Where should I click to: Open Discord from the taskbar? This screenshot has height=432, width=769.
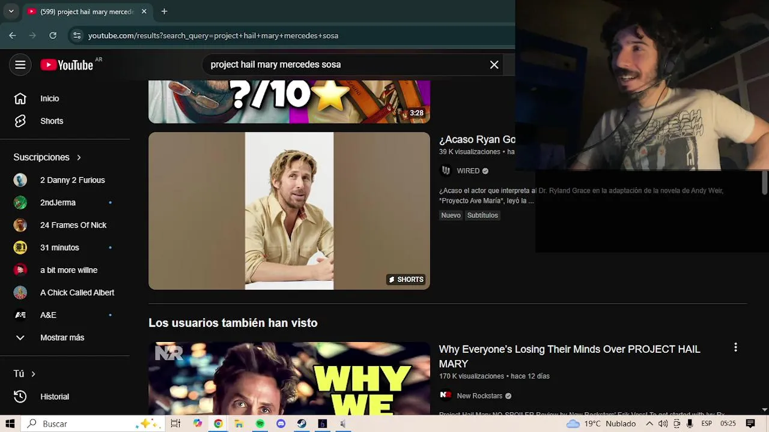click(x=281, y=424)
